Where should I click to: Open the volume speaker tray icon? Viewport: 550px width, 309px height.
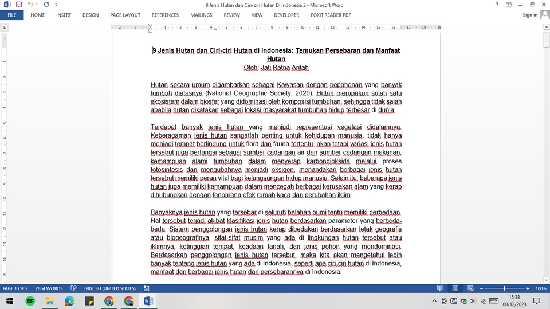coord(473,301)
